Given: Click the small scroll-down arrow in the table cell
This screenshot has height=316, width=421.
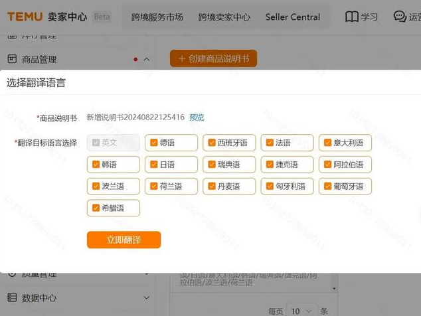Looking at the screenshot, I should (334, 288).
